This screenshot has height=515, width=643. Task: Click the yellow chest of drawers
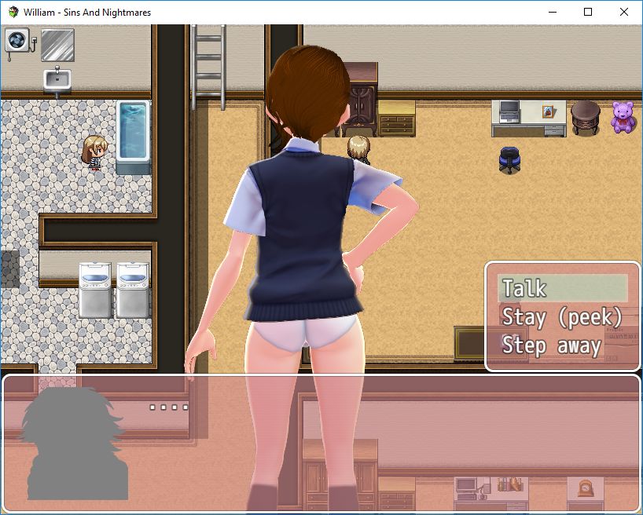[396, 119]
